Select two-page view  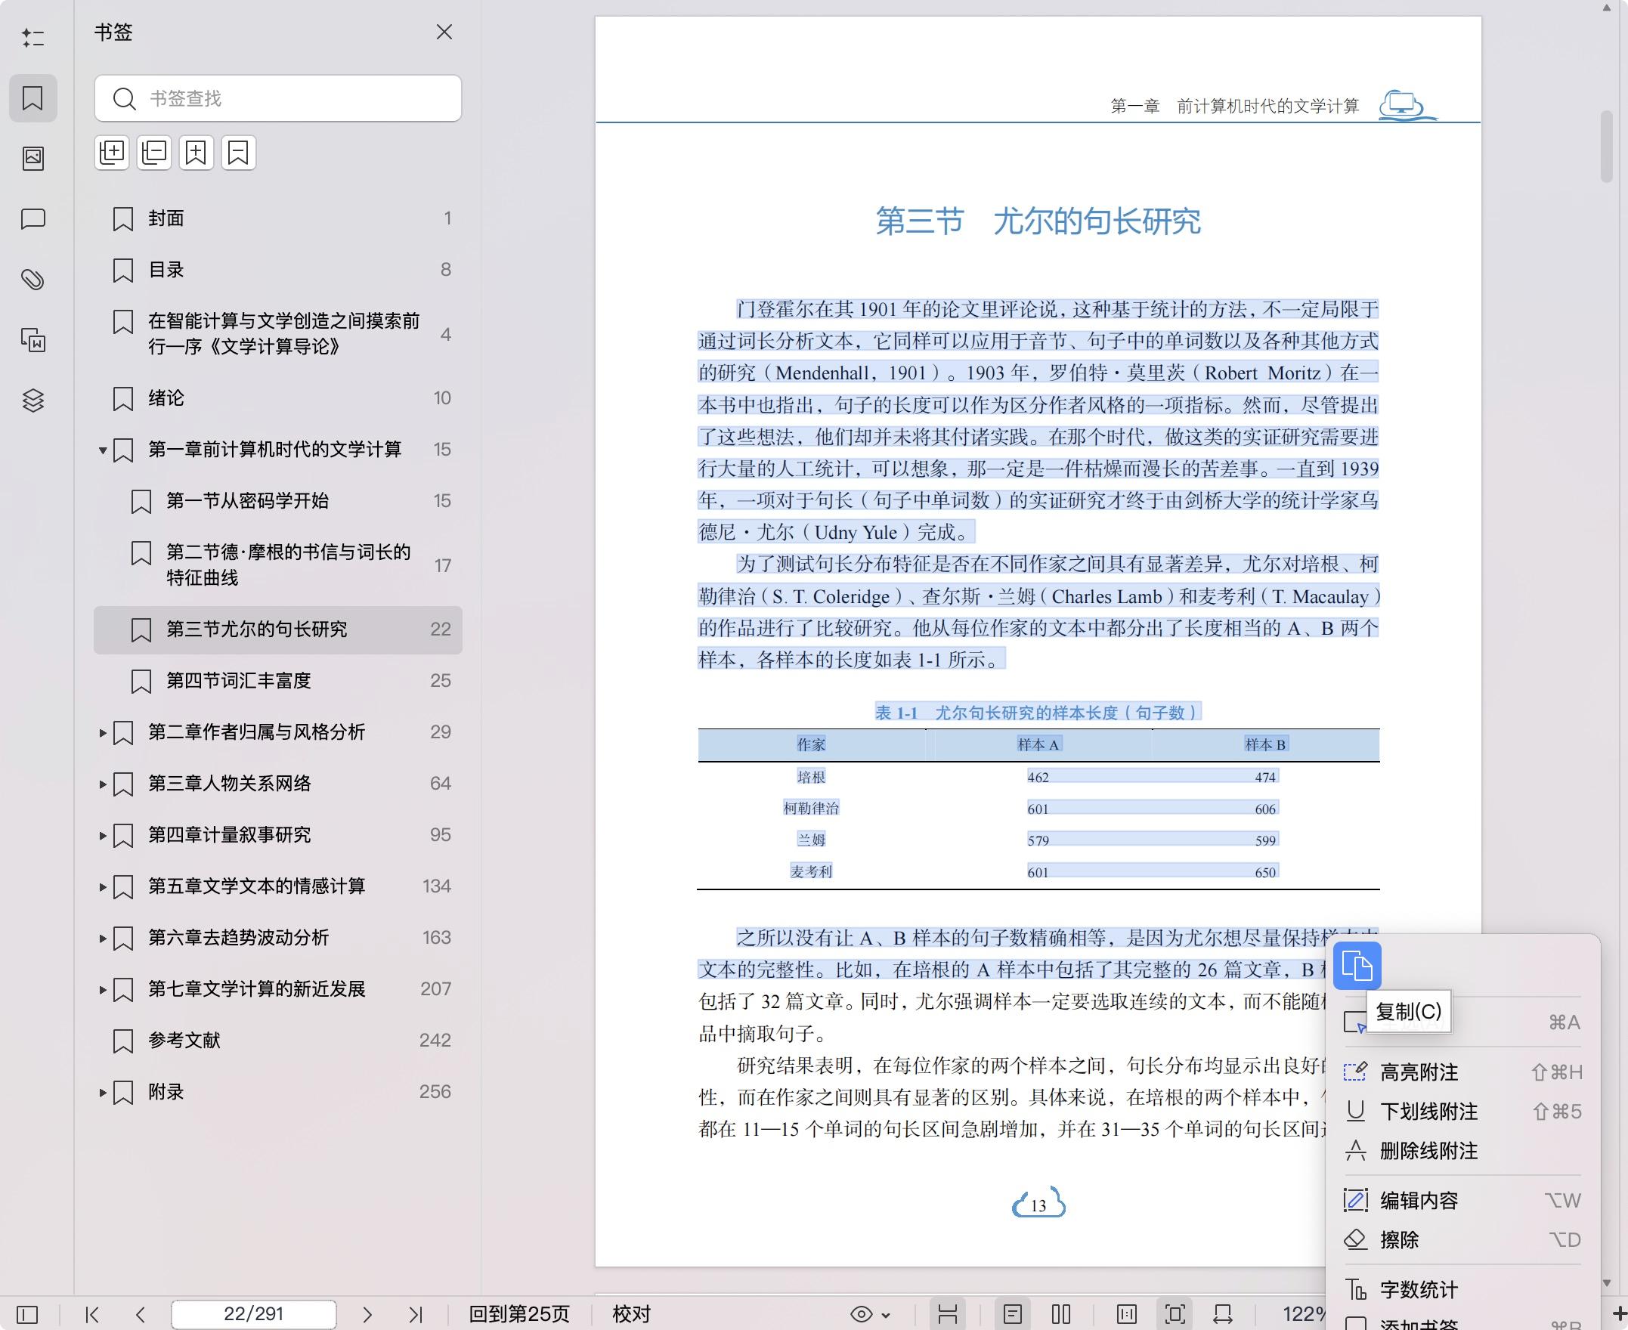coord(1061,1315)
